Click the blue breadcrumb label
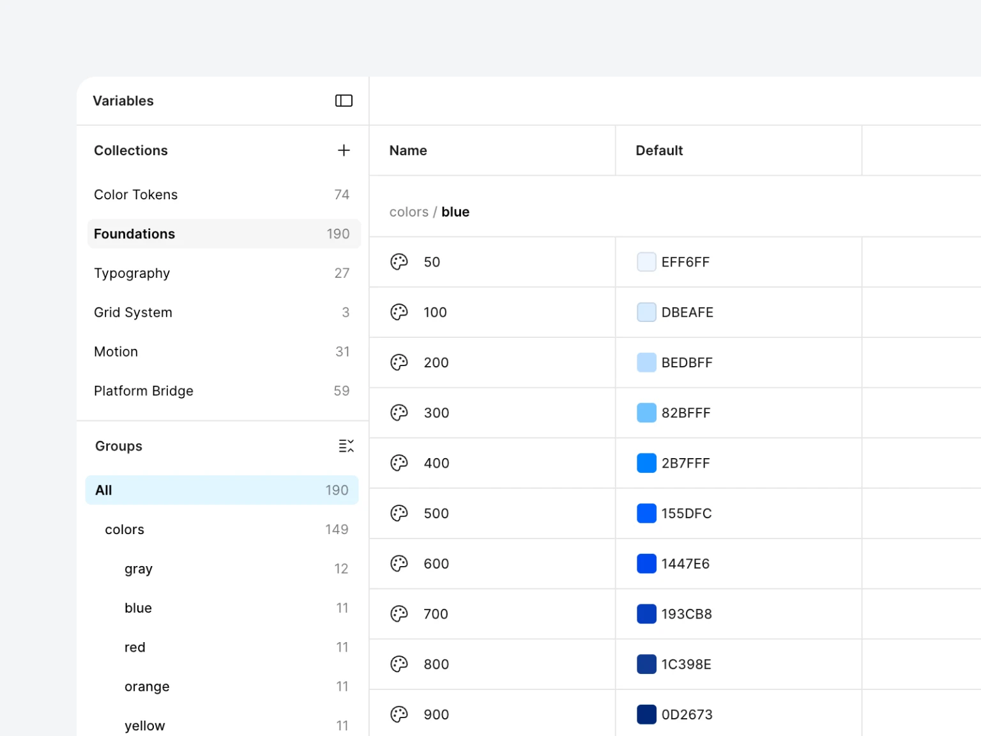The width and height of the screenshot is (981, 736). (455, 212)
